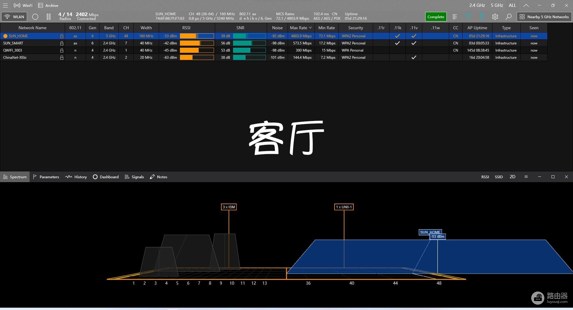The image size is (573, 310).
Task: Click the text lines view icon
Action: [455, 17]
